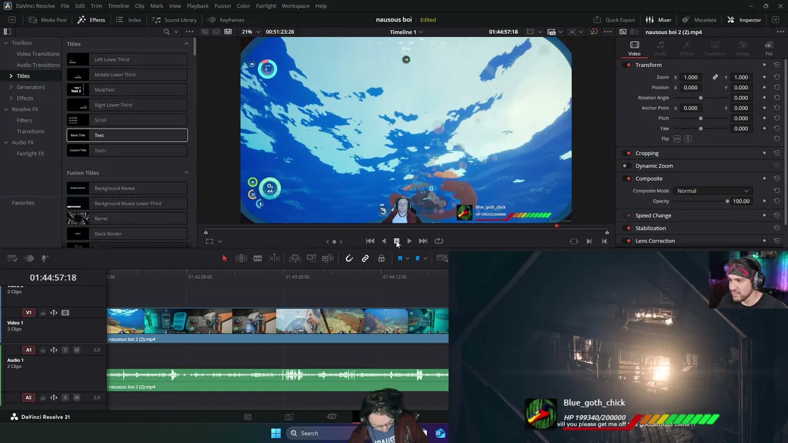The image size is (788, 443).
Task: Open the Index panel
Action: click(x=129, y=20)
